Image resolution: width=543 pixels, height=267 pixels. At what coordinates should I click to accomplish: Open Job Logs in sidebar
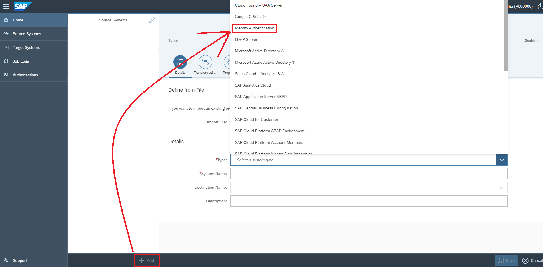34,61
